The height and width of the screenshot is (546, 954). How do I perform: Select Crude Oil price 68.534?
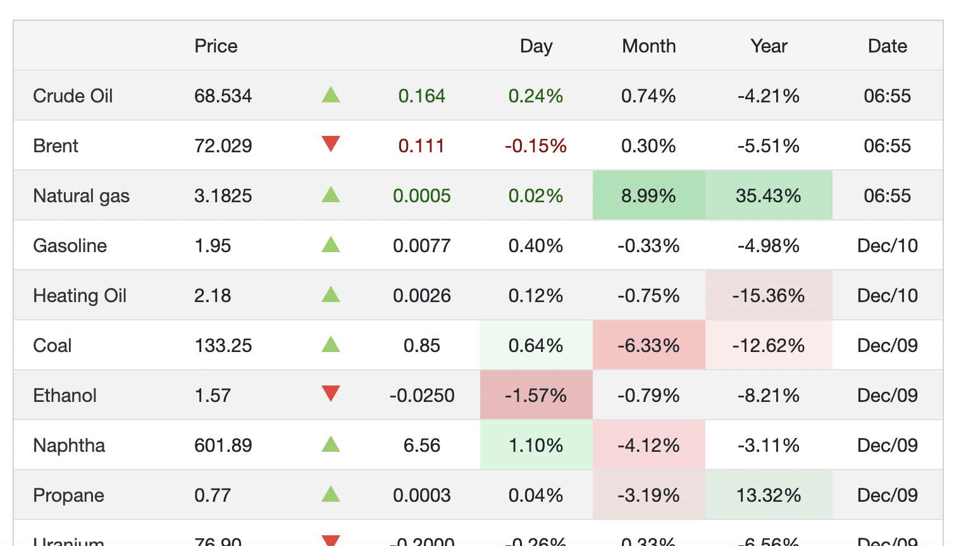click(x=223, y=96)
